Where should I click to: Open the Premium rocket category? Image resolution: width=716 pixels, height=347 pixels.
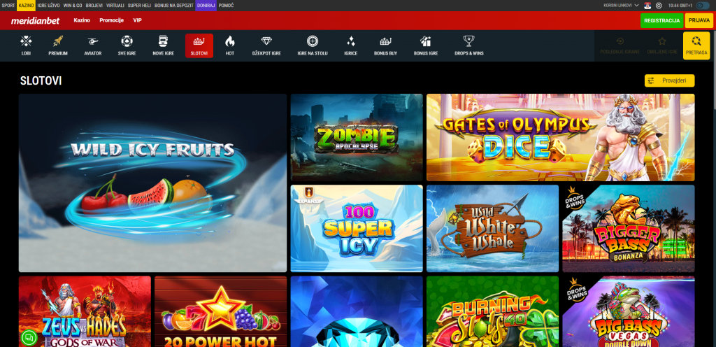(x=58, y=45)
